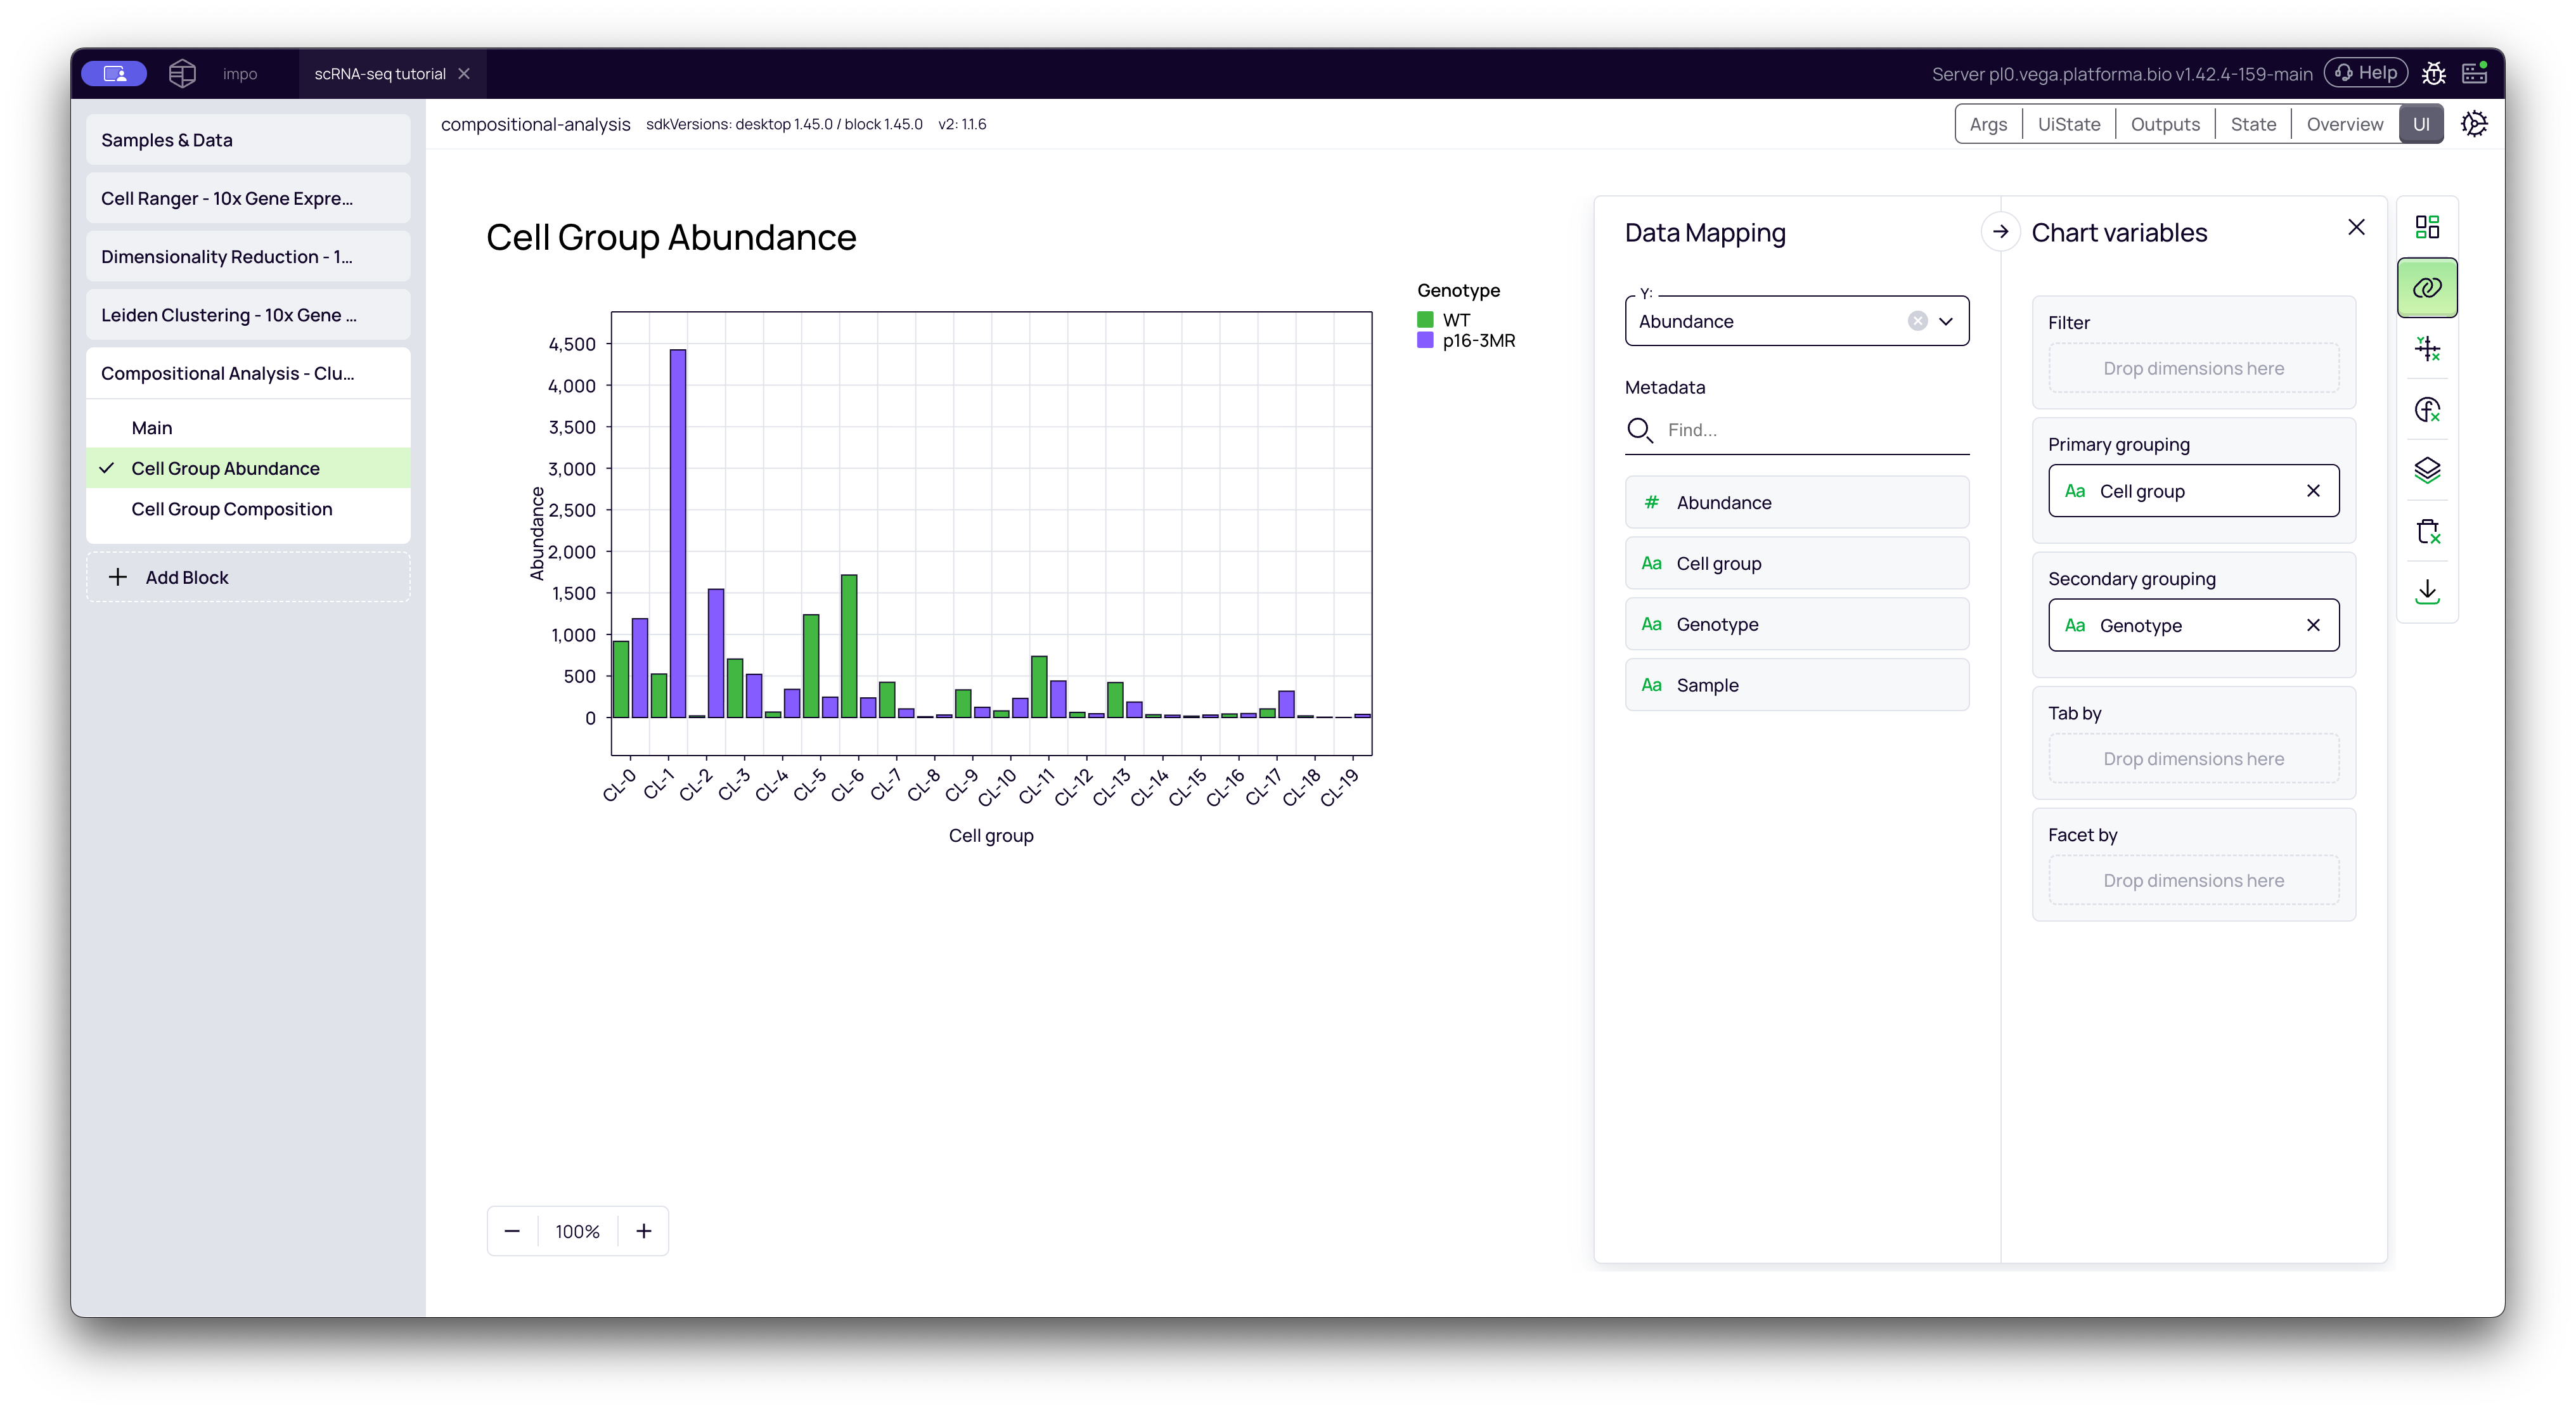Image resolution: width=2576 pixels, height=1411 pixels.
Task: Remove Cell group from primary grouping
Action: coord(2313,491)
